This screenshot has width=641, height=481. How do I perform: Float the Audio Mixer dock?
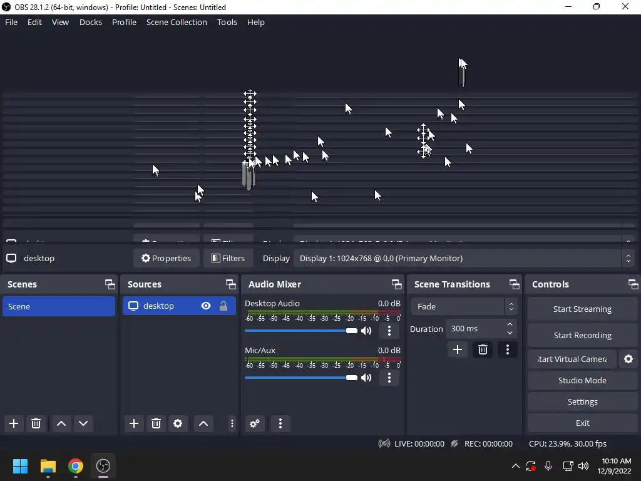[x=396, y=284]
